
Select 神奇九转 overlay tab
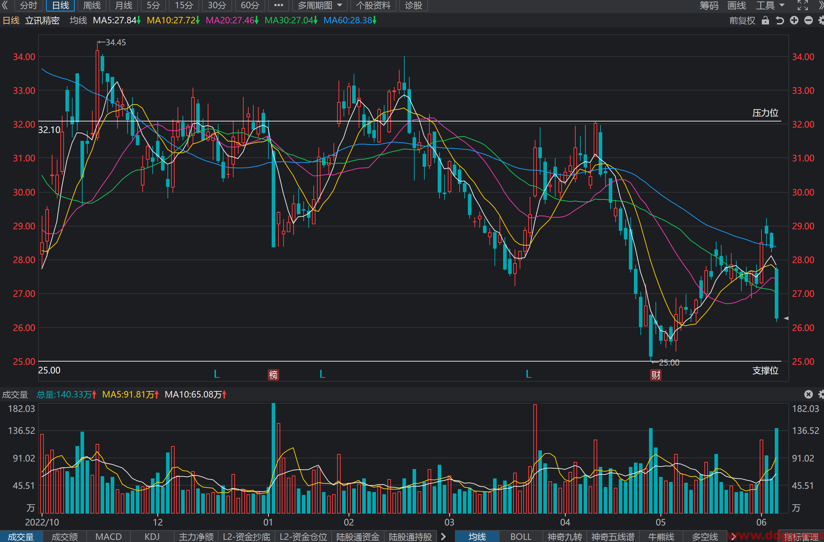point(565,537)
